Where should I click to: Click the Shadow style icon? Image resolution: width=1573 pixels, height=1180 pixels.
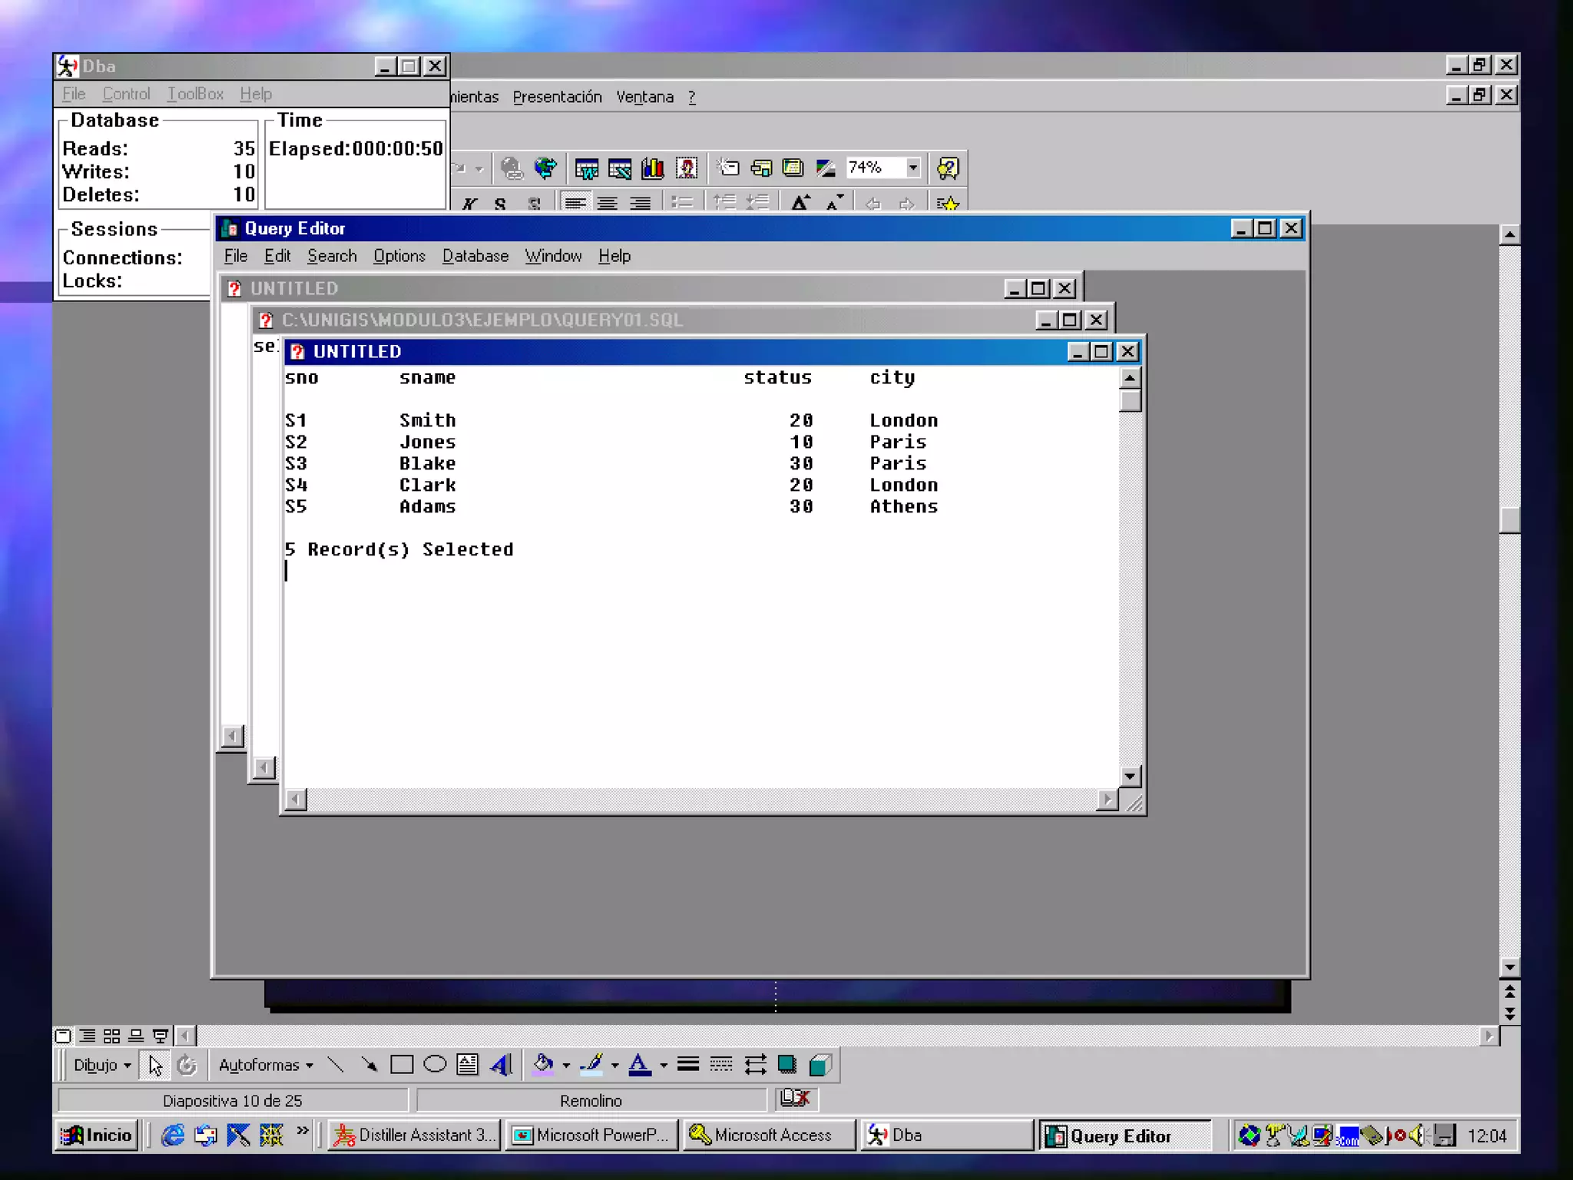[x=786, y=1065]
